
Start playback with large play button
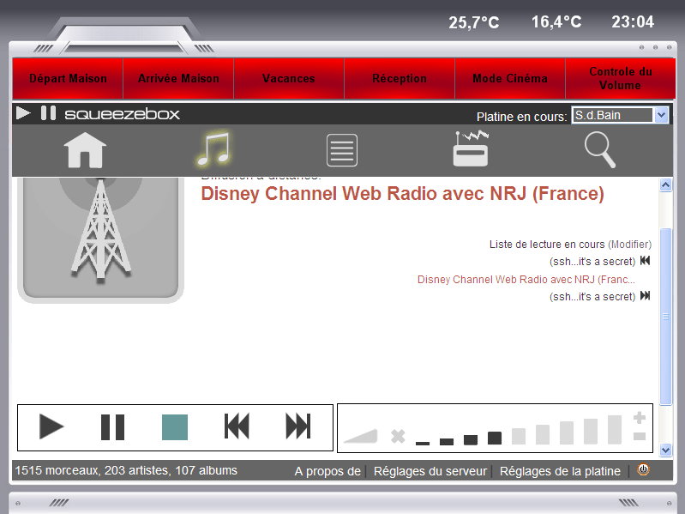coord(51,426)
